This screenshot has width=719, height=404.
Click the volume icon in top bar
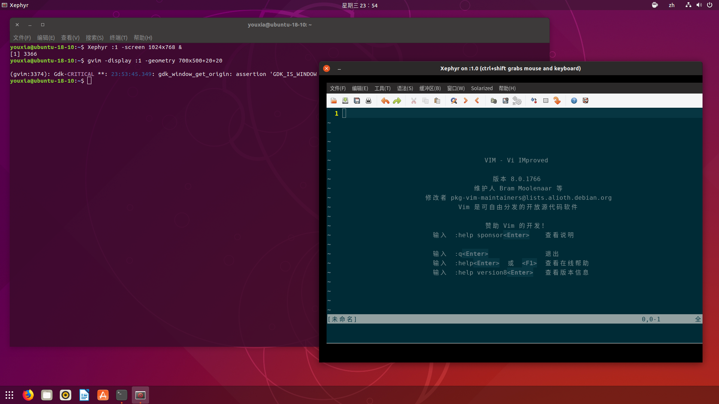coord(699,5)
